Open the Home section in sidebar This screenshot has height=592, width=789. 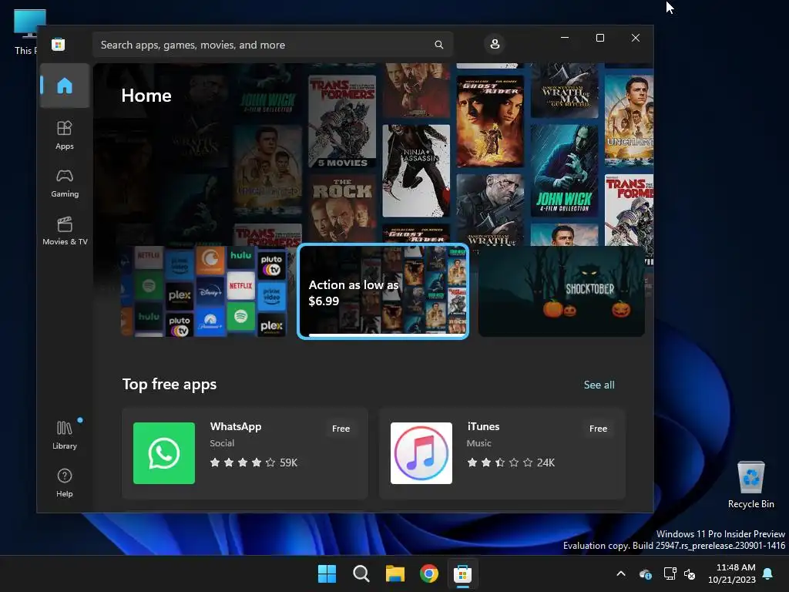(x=65, y=86)
